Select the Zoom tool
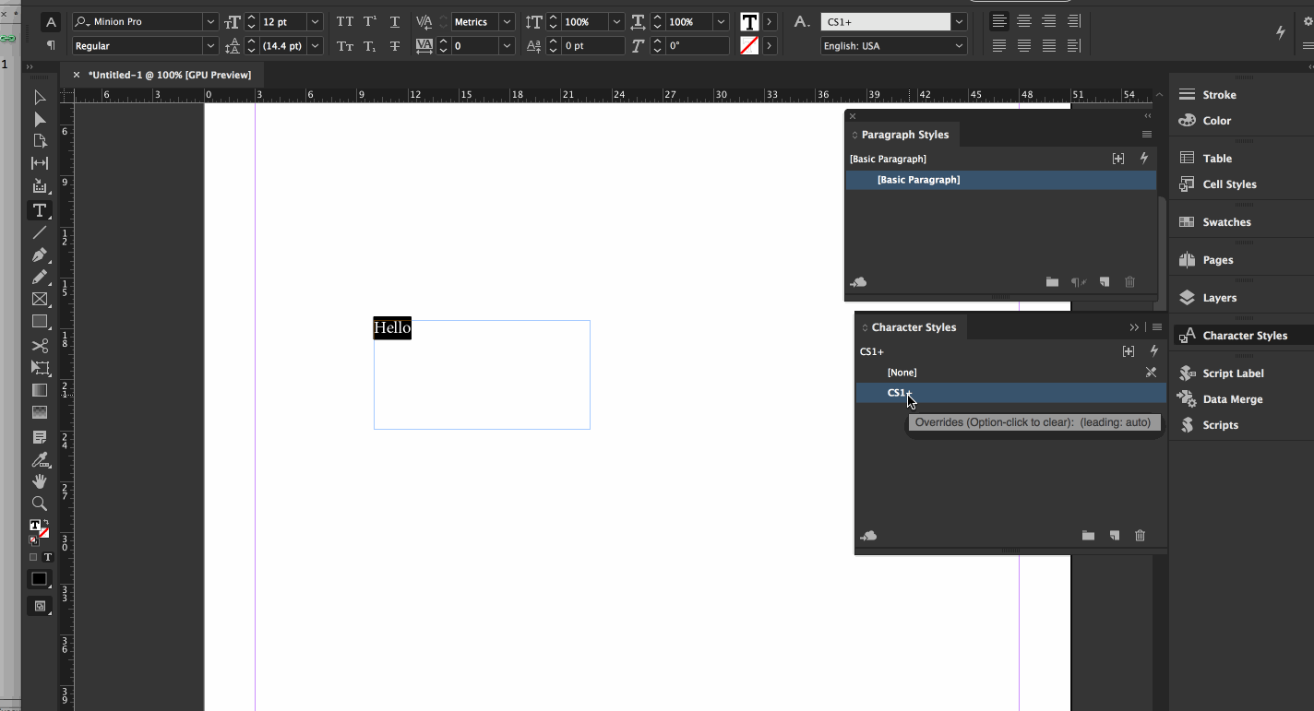1314x711 pixels. pos(40,504)
